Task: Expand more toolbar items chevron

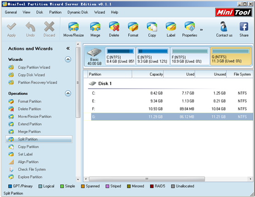Action: pos(201,30)
